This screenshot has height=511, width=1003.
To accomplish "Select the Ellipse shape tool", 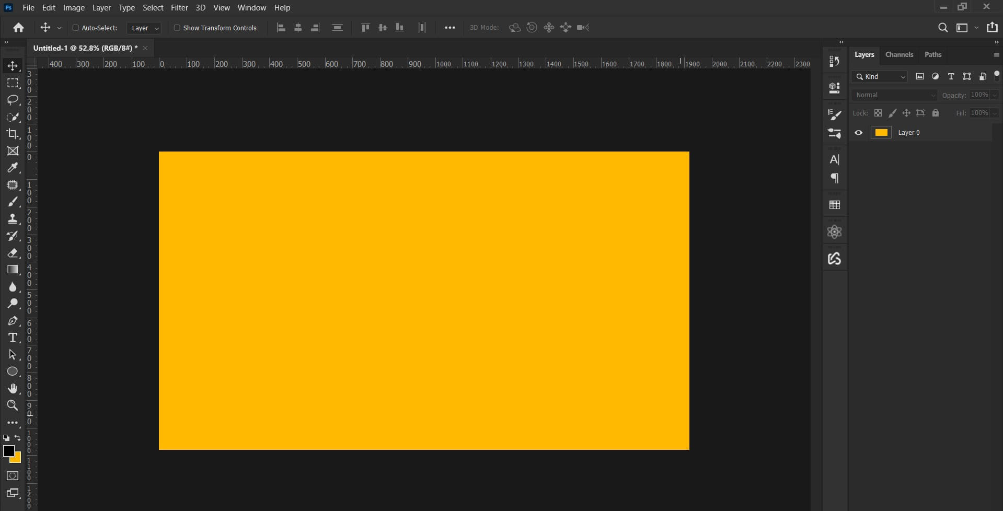I will pyautogui.click(x=13, y=371).
